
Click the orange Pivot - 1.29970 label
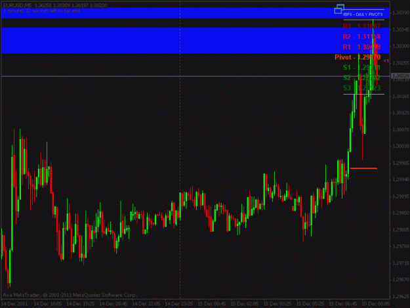pyautogui.click(x=358, y=57)
